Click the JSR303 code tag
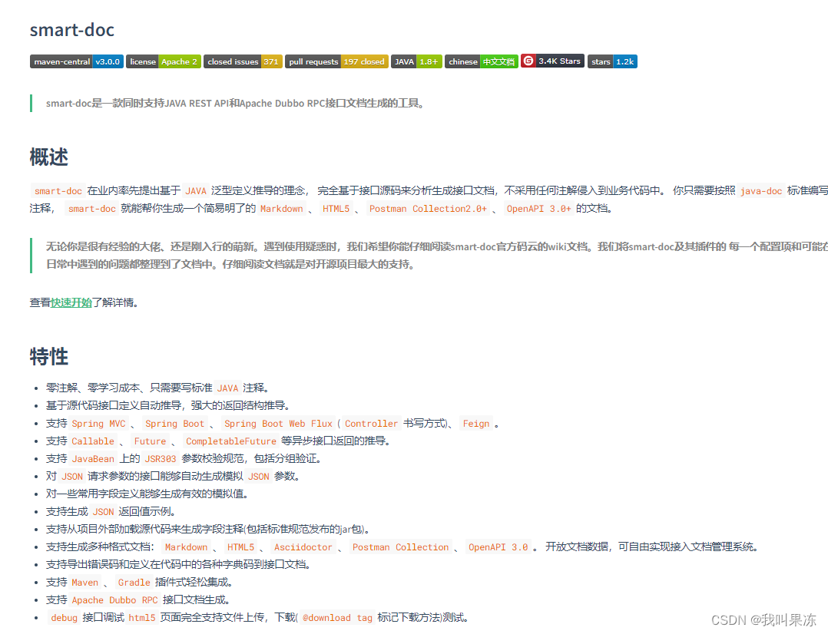Image resolution: width=828 pixels, height=634 pixels. 161,459
